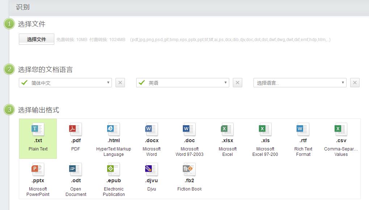The image size is (369, 210).
Task: Pick the .html HyperText Markup Language format
Action: click(x=114, y=139)
